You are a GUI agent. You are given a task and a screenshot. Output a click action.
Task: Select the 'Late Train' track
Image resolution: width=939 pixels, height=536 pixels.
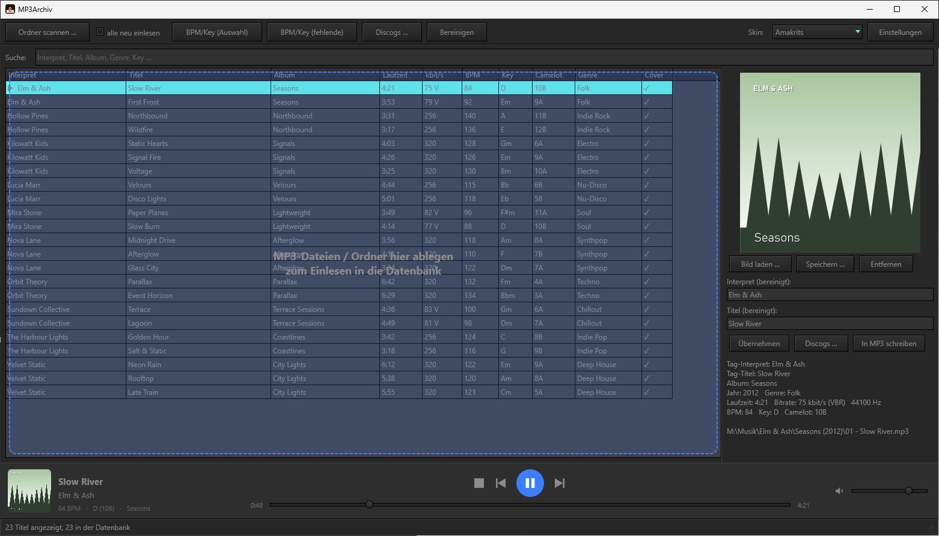pyautogui.click(x=339, y=392)
